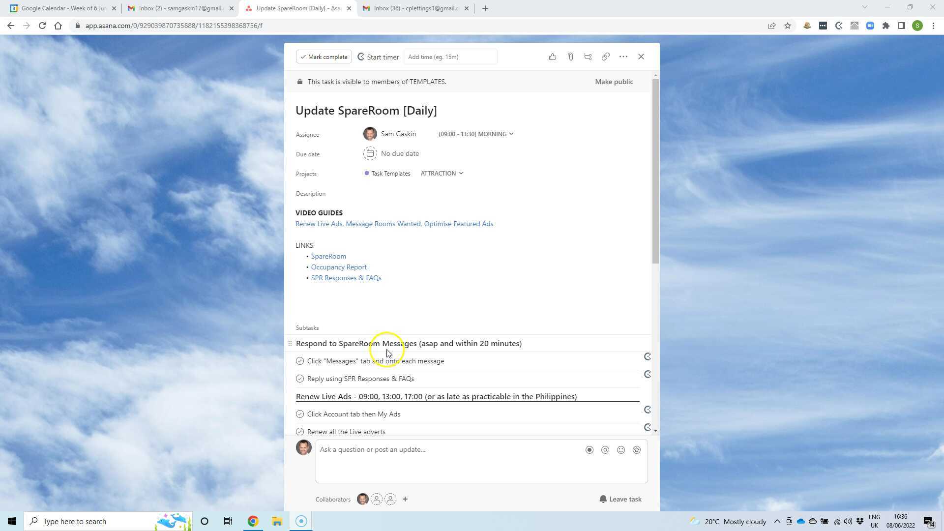Screen dimensions: 944x531
Task: Open the Renew Live Ads video guide
Action: coord(319,224)
